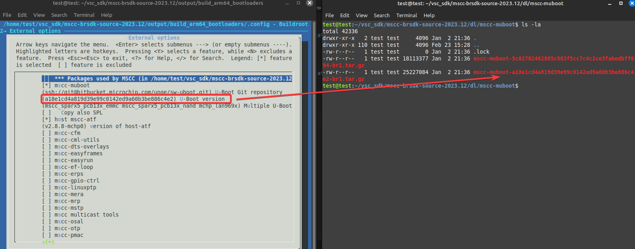This screenshot has width=635, height=249.
Task: Open Search menu in right mscc-muboot terminal
Action: pos(381,15)
